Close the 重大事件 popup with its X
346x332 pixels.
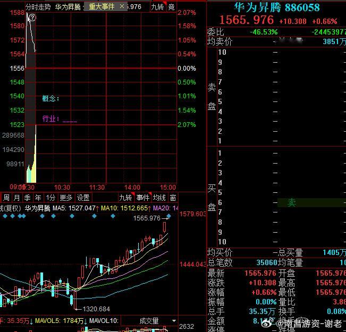(x=122, y=6)
